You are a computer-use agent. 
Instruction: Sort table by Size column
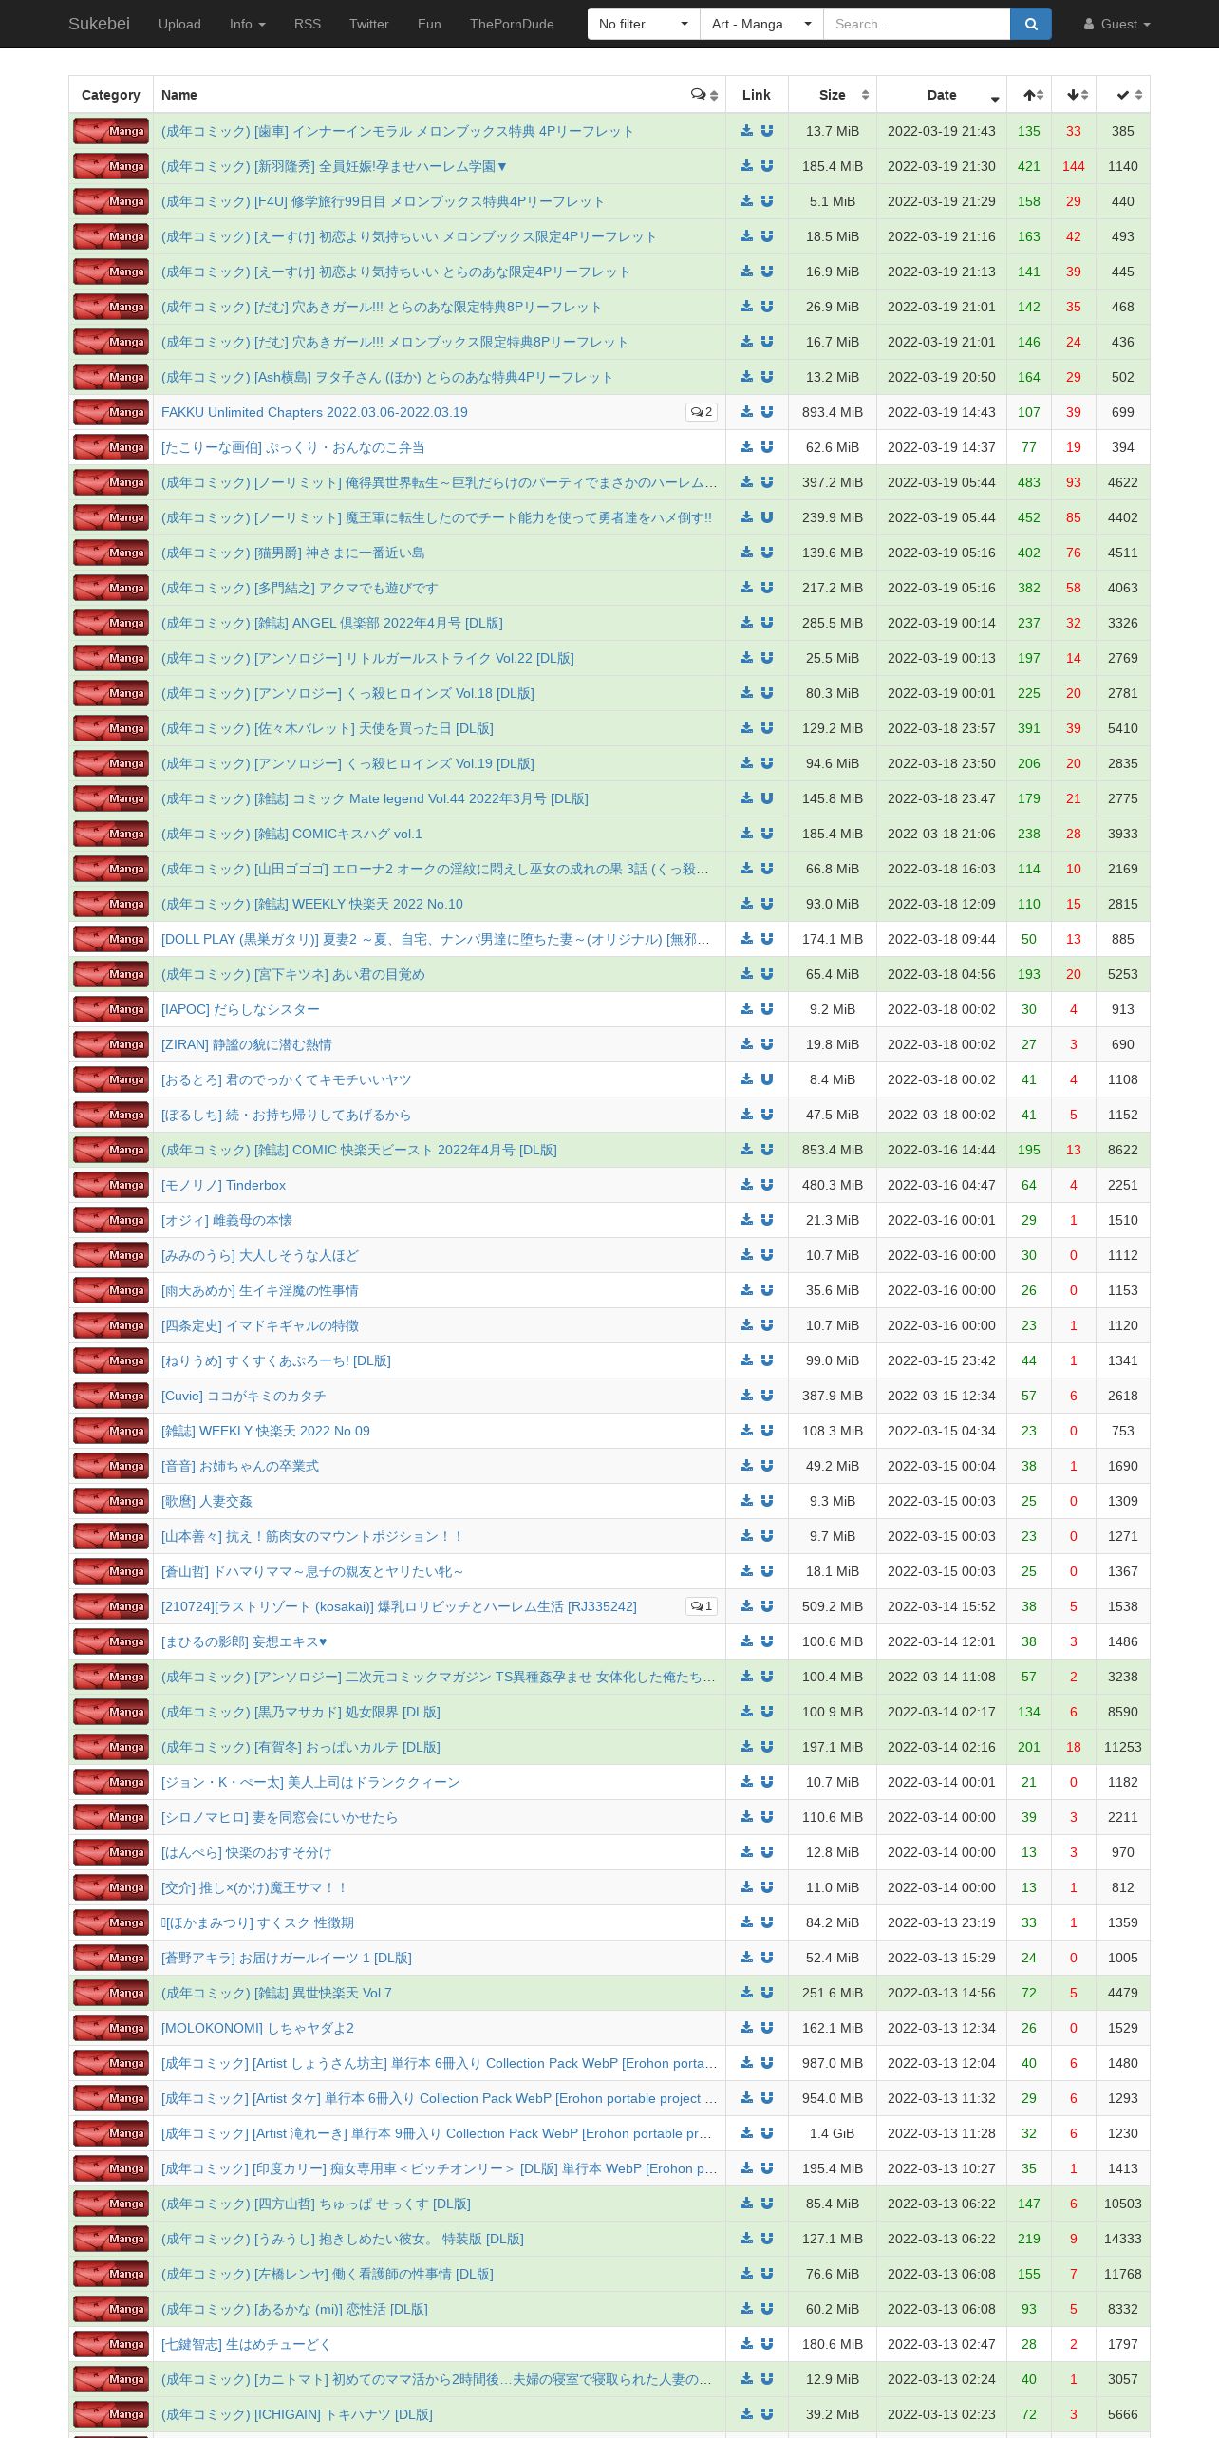833,95
